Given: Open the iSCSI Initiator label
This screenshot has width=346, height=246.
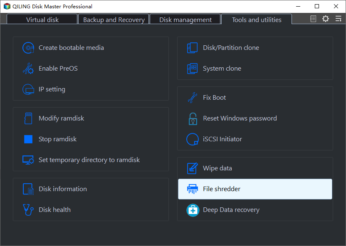Looking at the screenshot, I should pyautogui.click(x=222, y=139).
